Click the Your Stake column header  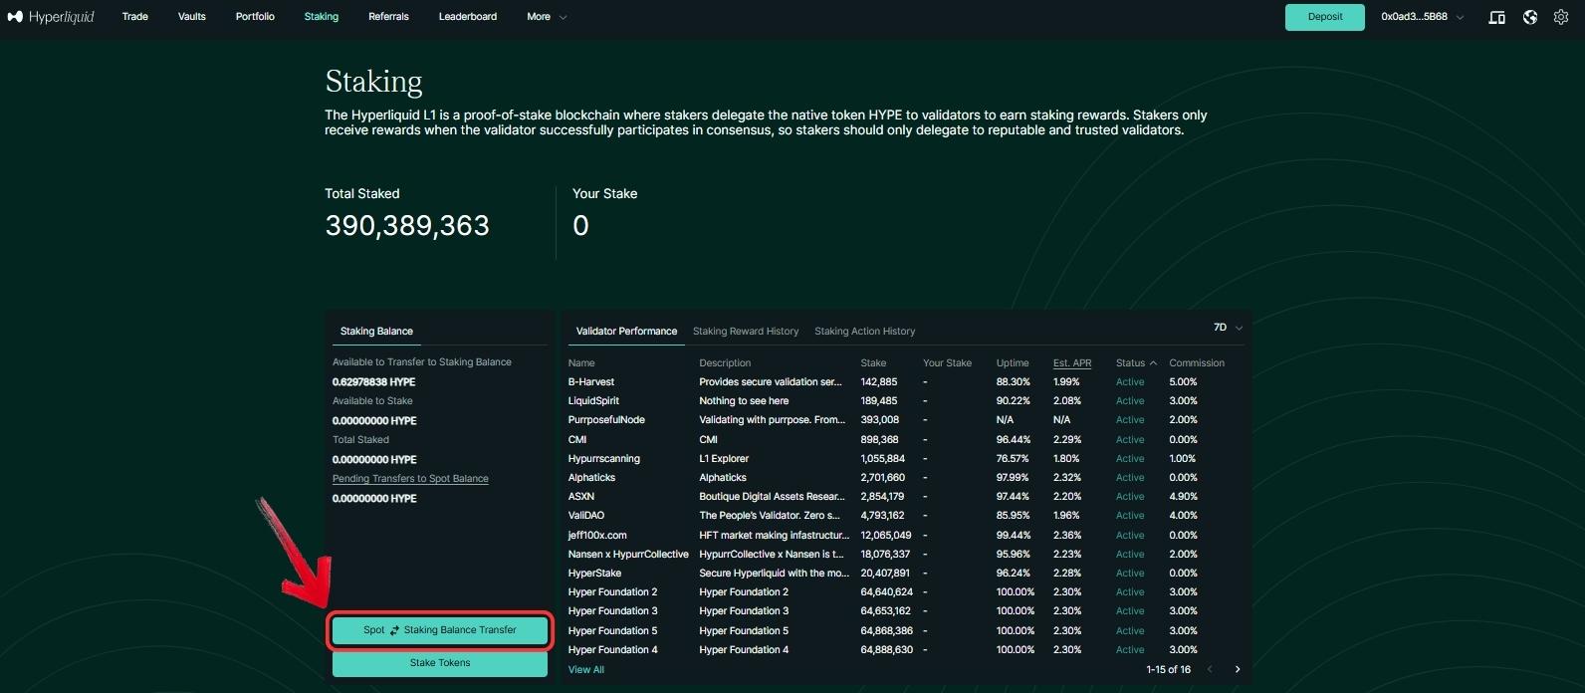[x=947, y=363]
